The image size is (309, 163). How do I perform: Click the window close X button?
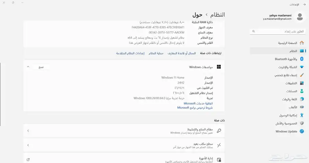[4, 2]
